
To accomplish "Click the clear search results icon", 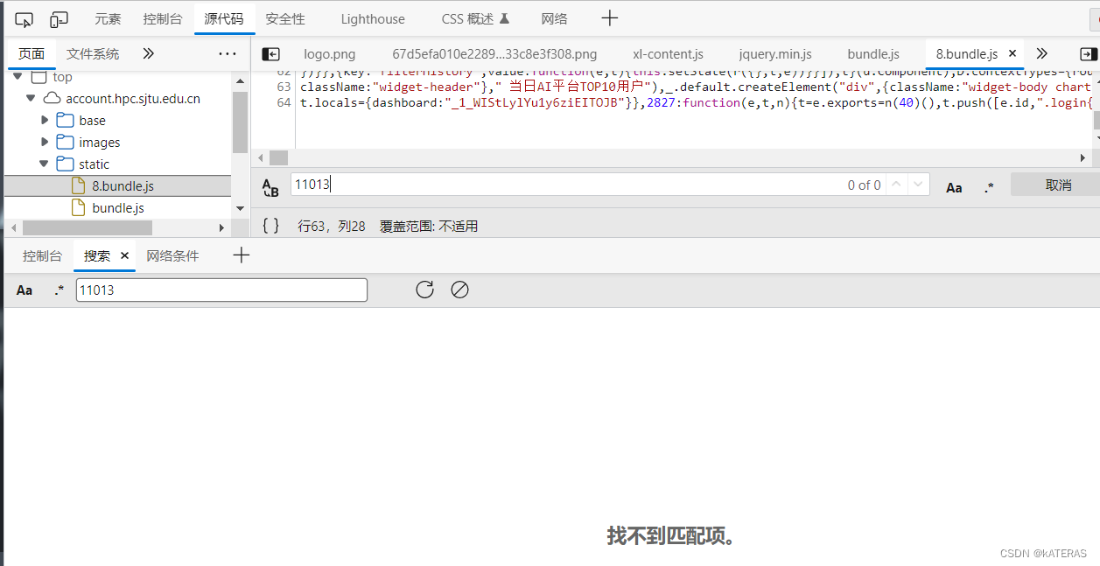I will (x=460, y=289).
